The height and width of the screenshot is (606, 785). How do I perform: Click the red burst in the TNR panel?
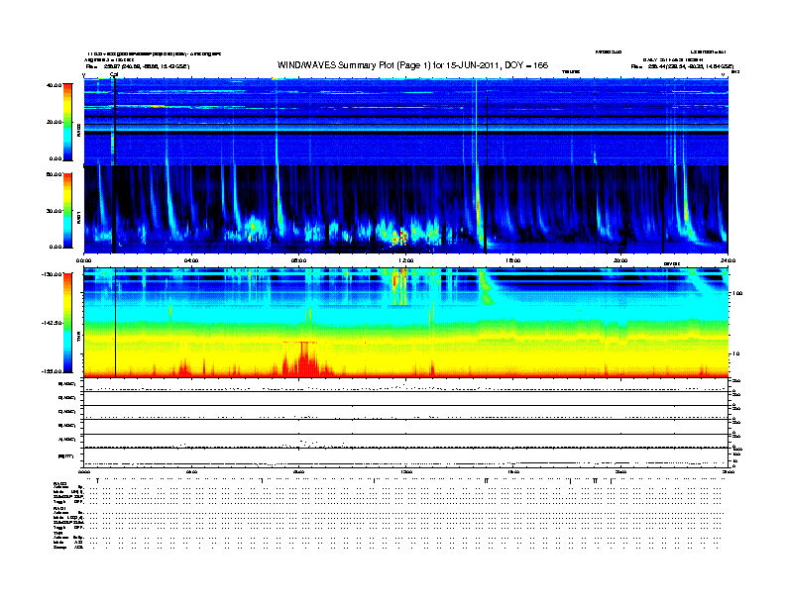pyautogui.click(x=301, y=358)
